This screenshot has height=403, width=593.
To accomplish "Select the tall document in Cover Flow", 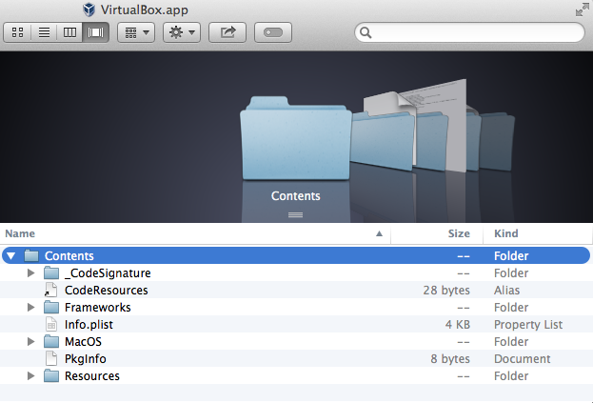I will 456,125.
